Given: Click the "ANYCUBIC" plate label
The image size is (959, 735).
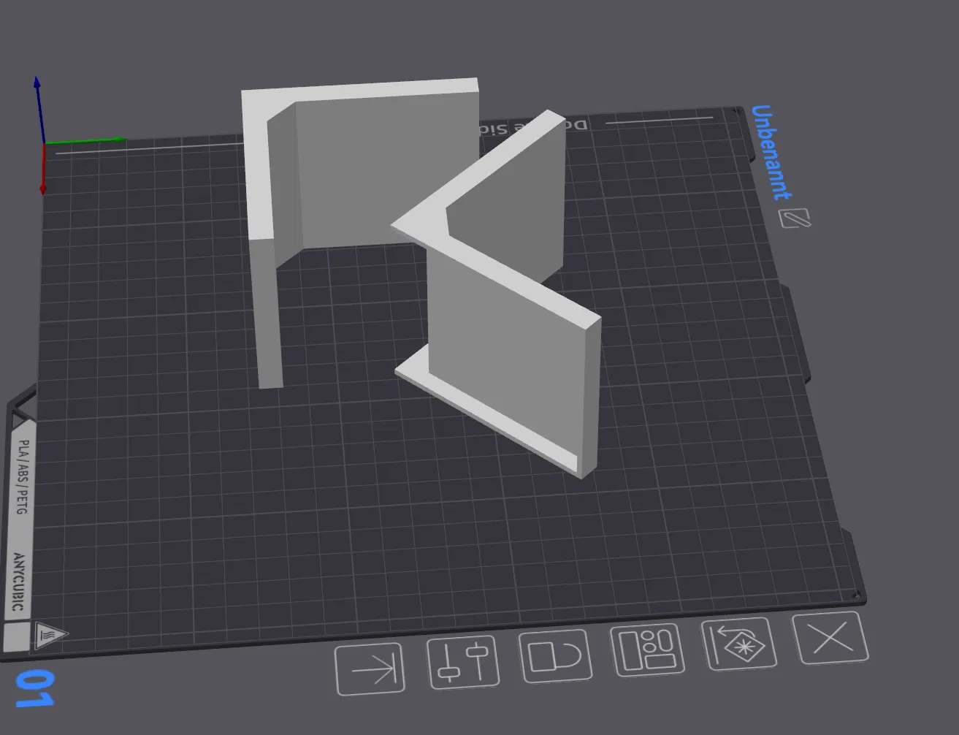Looking at the screenshot, I should point(18,582).
